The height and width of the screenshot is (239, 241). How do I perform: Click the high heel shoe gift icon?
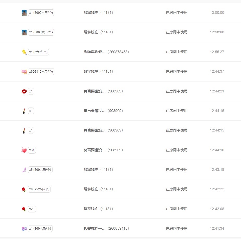[24, 170]
